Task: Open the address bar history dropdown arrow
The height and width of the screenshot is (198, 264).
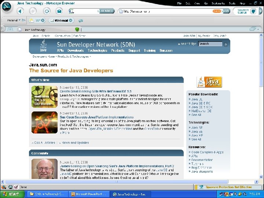Action: click(223, 11)
